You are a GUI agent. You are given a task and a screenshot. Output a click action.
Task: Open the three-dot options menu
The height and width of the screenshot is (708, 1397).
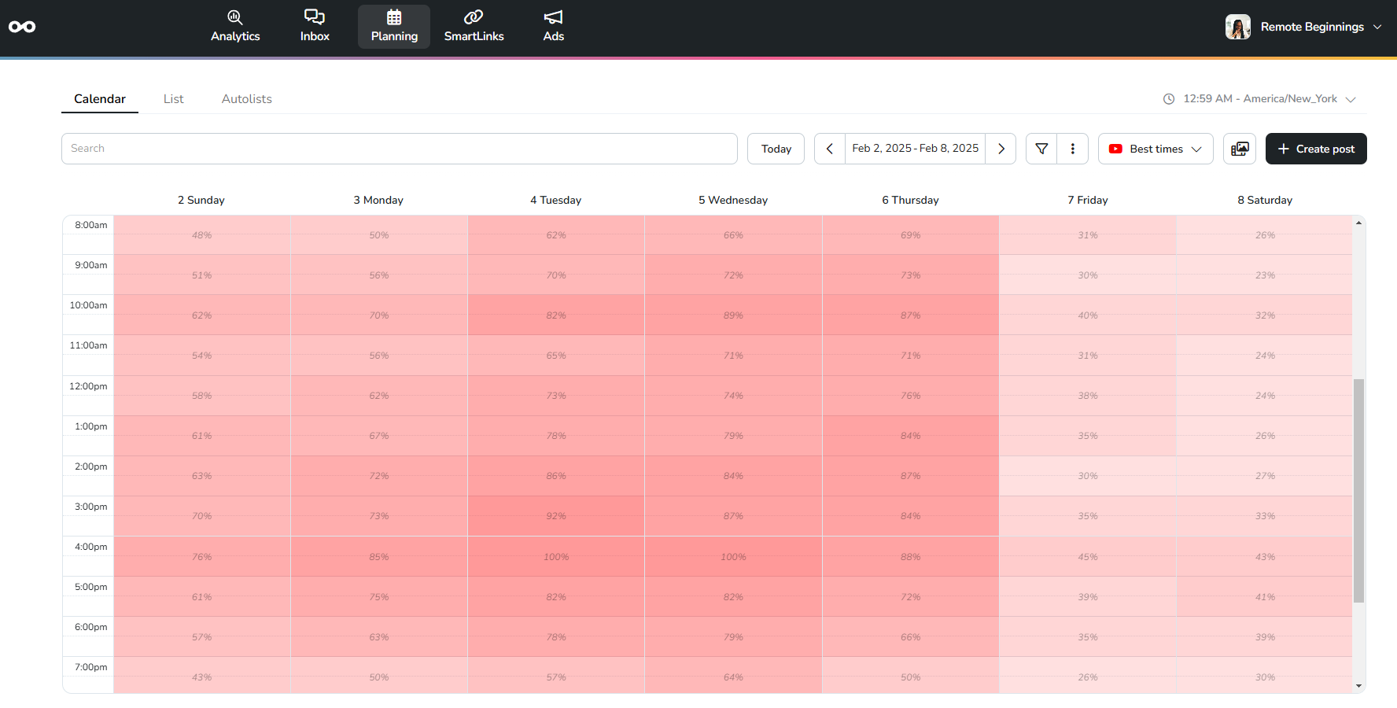tap(1072, 149)
